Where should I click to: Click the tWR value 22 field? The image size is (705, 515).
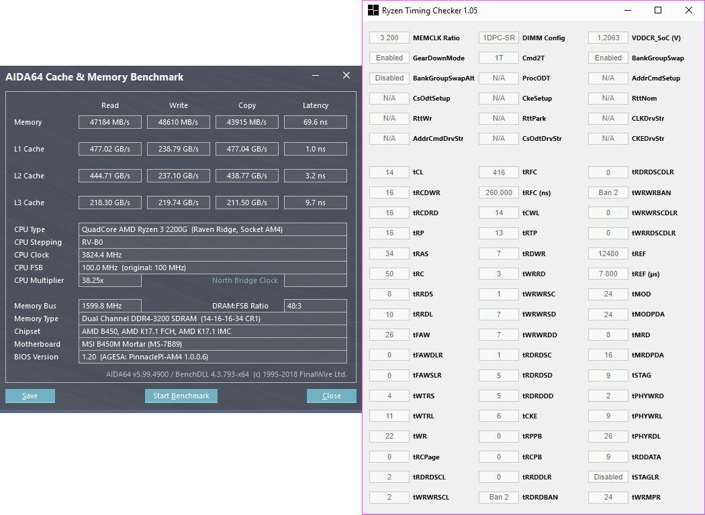389,436
